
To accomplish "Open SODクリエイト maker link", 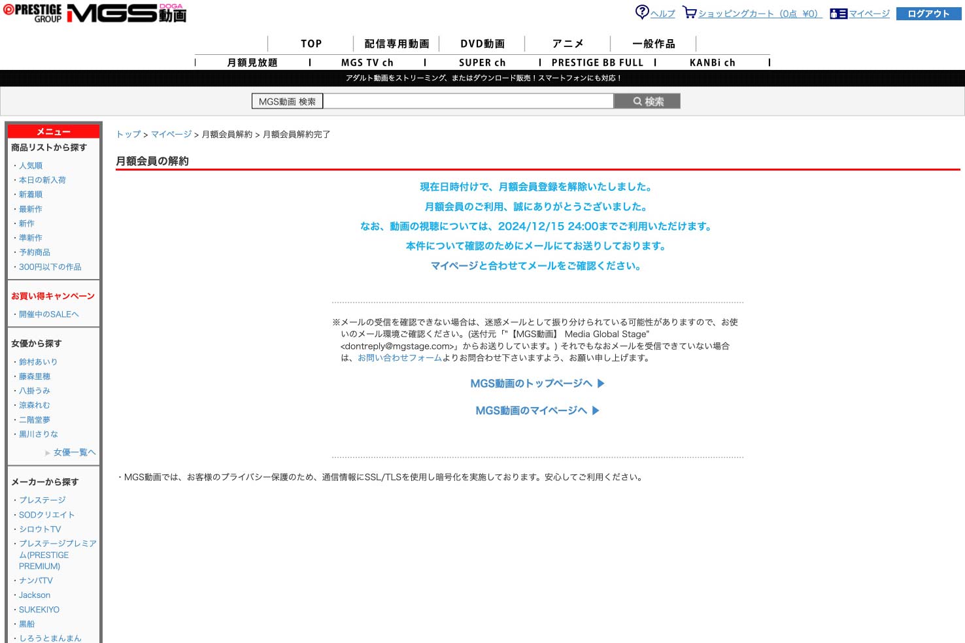I will [x=47, y=515].
